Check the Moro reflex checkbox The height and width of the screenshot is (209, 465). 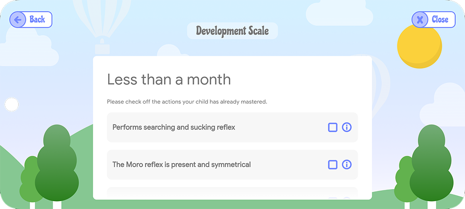pos(333,164)
